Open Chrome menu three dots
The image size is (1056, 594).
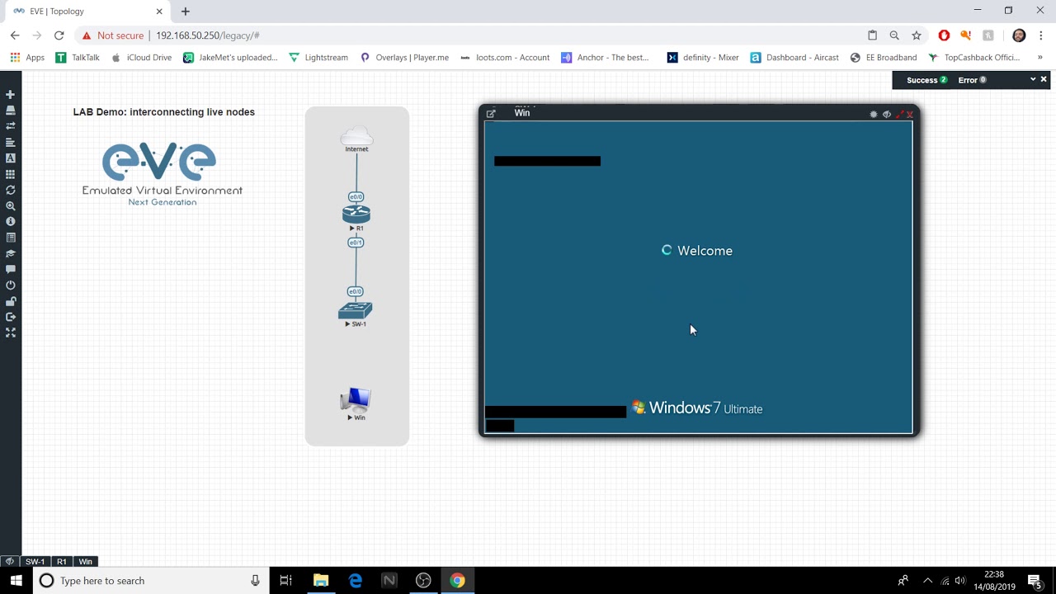point(1041,35)
